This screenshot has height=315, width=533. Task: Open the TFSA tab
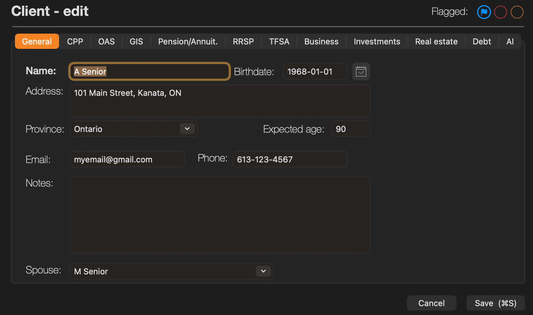coord(279,41)
